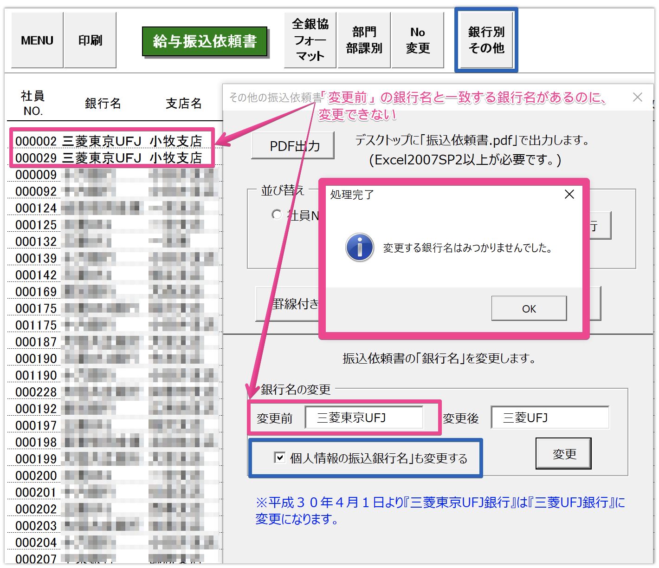Close the その他の振込依頼書 dialog
This screenshot has width=659, height=568.
point(638,97)
